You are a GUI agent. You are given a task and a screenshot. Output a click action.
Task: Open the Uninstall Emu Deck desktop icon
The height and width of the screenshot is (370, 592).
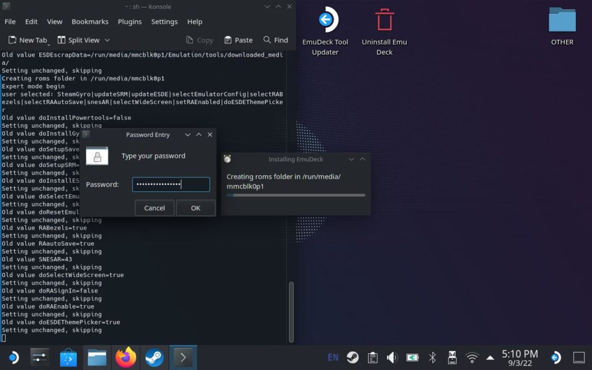pyautogui.click(x=384, y=31)
